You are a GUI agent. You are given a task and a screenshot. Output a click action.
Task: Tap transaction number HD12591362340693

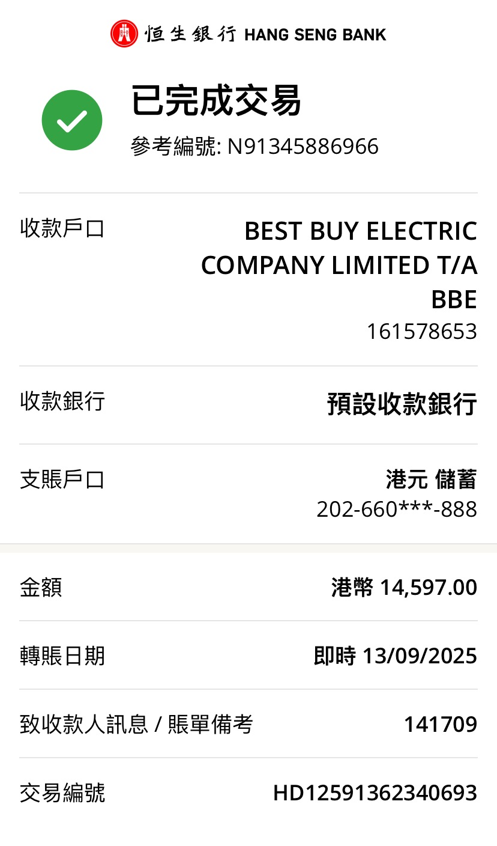375,793
